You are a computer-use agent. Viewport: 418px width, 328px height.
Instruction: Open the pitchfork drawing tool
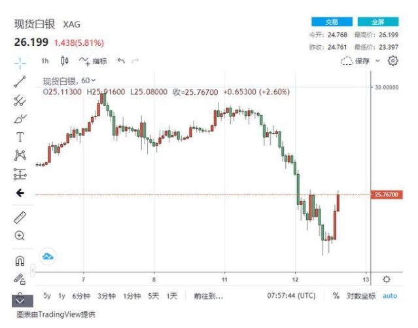click(x=20, y=100)
